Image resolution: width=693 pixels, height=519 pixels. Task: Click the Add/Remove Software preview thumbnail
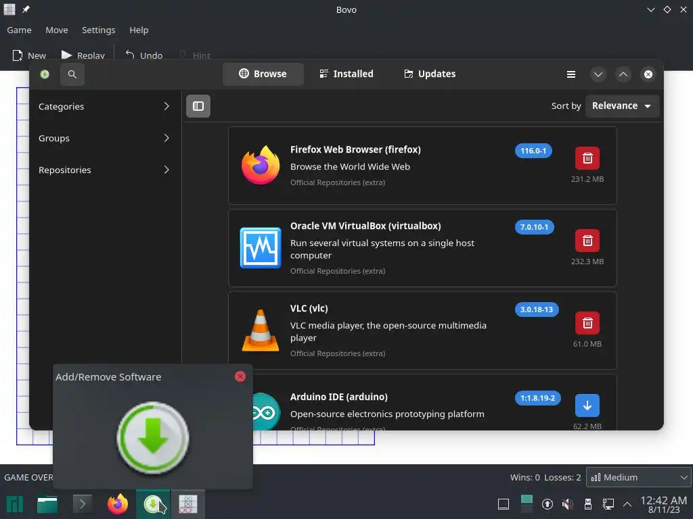coord(153,437)
